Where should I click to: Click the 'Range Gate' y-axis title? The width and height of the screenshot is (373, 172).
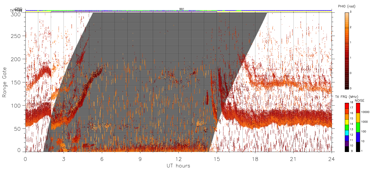[5, 82]
